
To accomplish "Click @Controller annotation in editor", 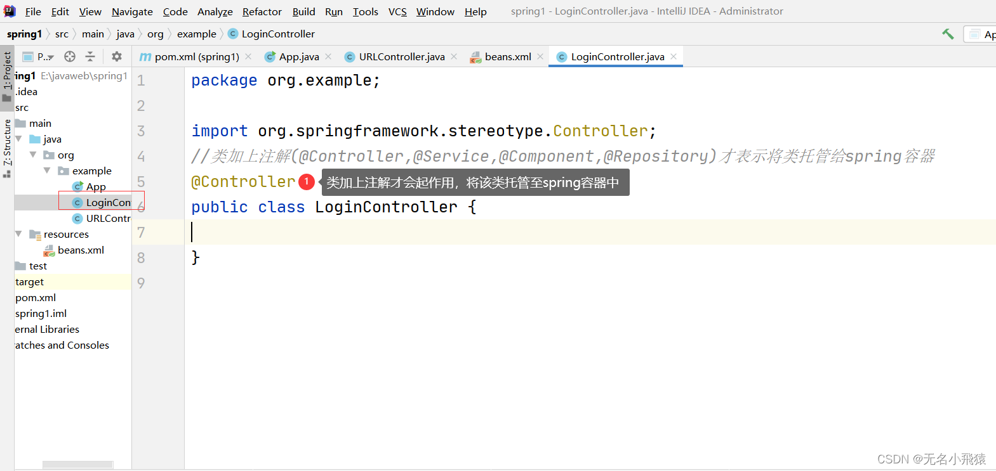I will pyautogui.click(x=243, y=182).
